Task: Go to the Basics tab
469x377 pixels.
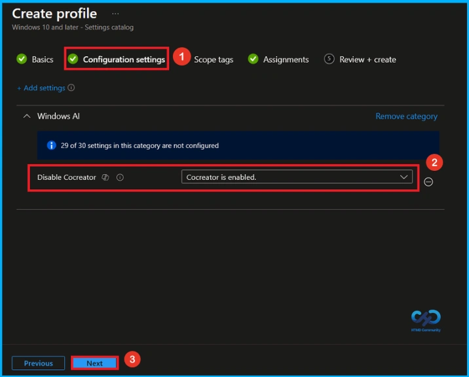Action: 43,60
